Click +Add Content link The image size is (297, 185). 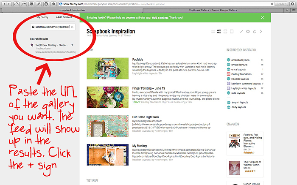pos(64,17)
